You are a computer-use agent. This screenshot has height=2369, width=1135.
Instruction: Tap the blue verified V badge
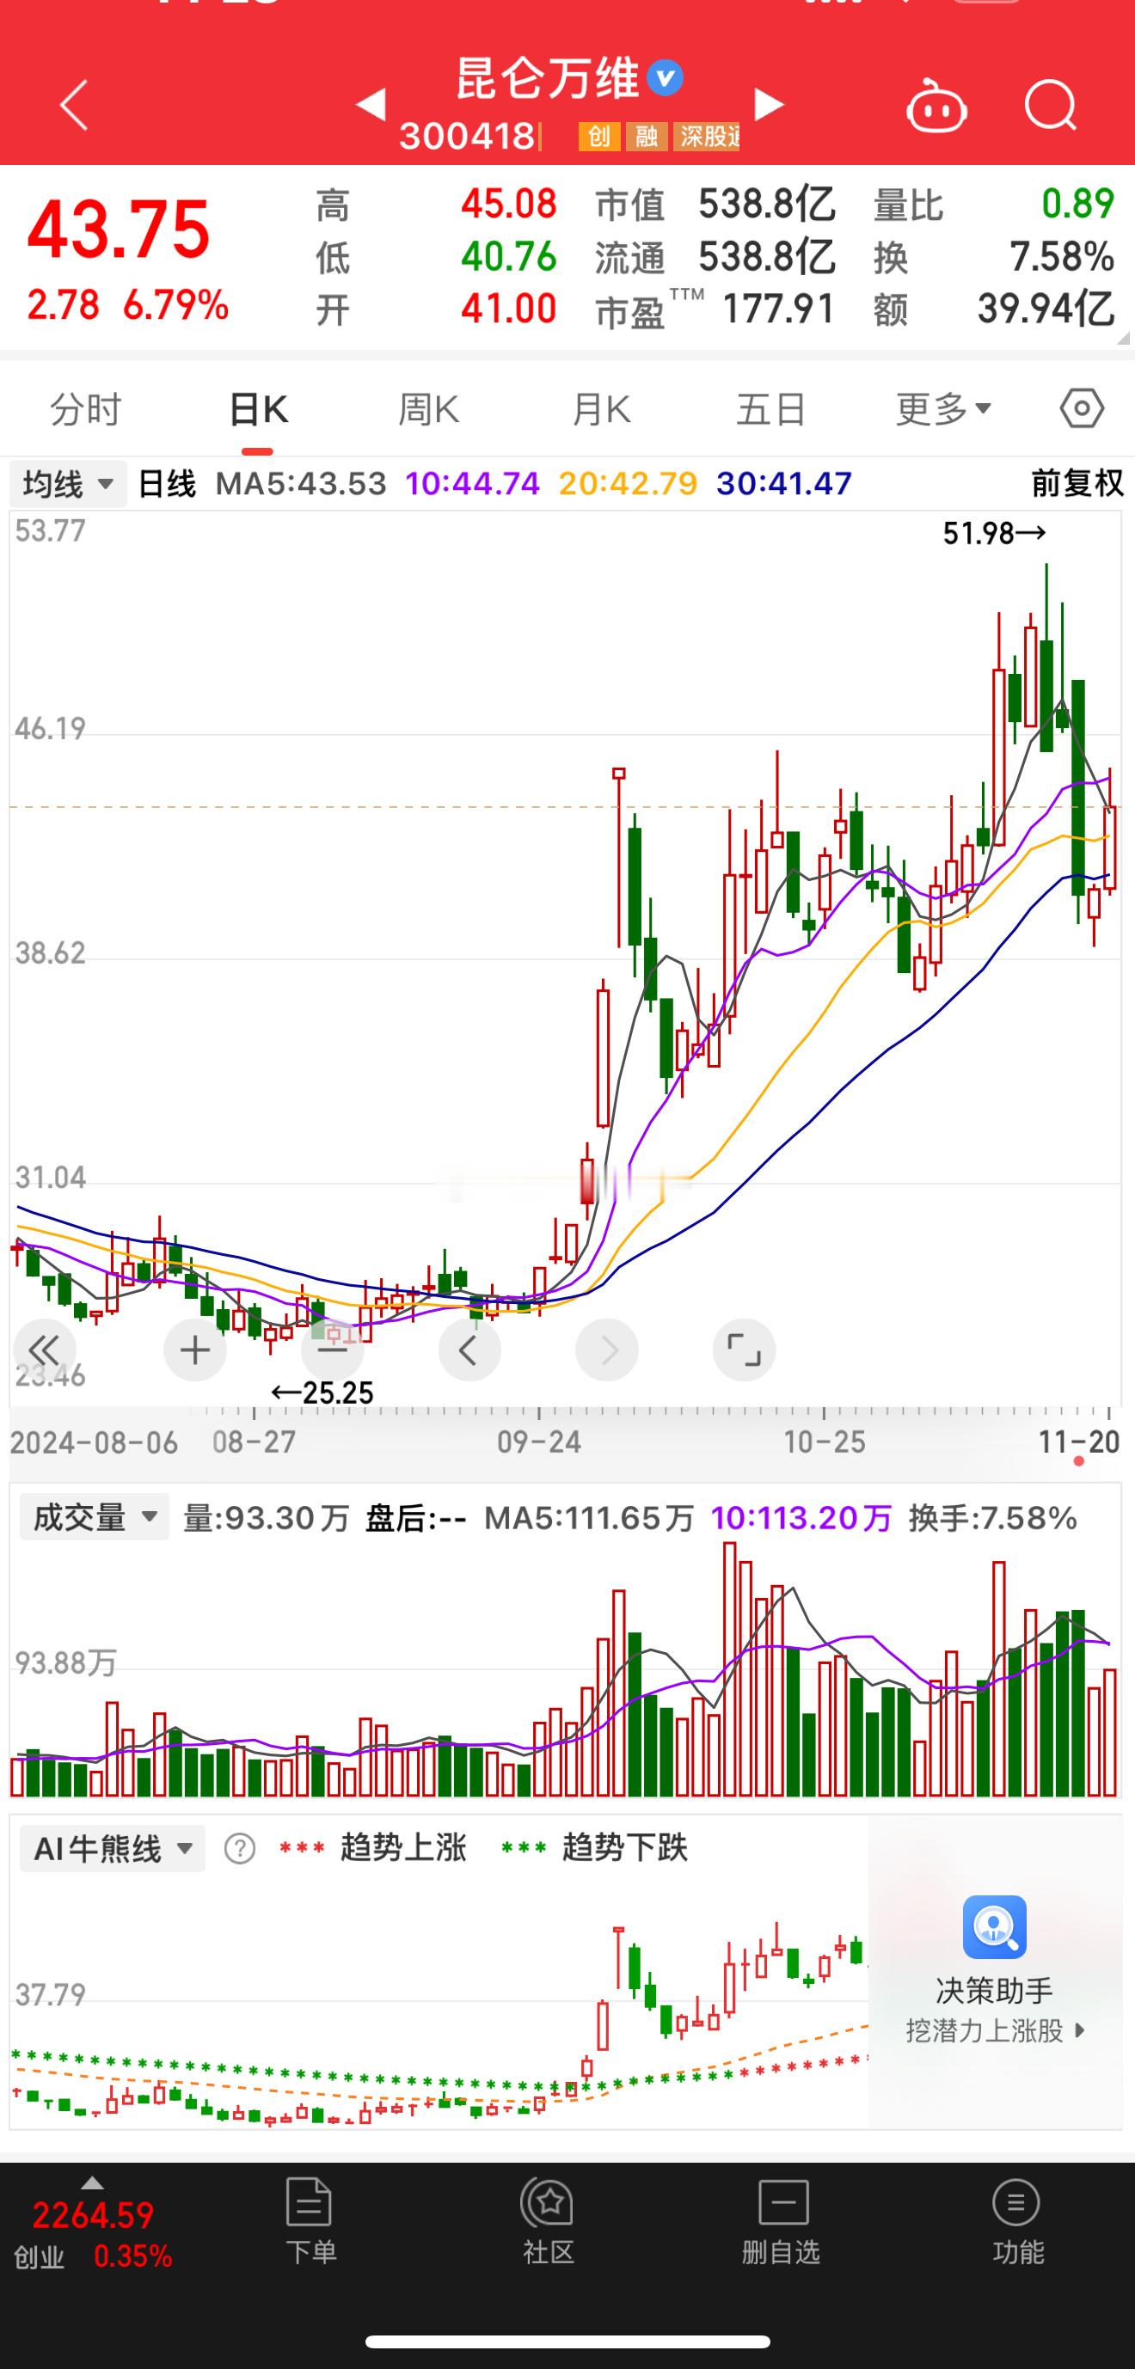pos(665,78)
